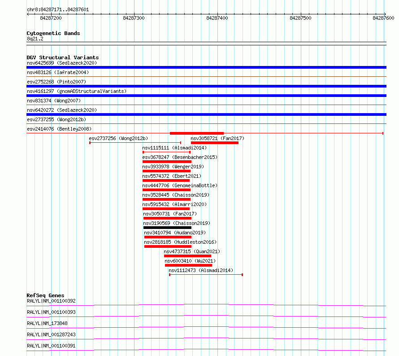Image resolution: width=399 pixels, height=356 pixels.
Task: Open the esv2752268 (Pinto2007) variant label
Action: tap(56, 82)
